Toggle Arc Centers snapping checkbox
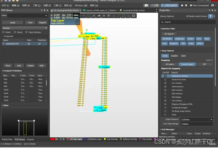 165,83
